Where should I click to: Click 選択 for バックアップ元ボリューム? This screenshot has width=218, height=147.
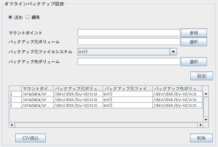pos(194,42)
